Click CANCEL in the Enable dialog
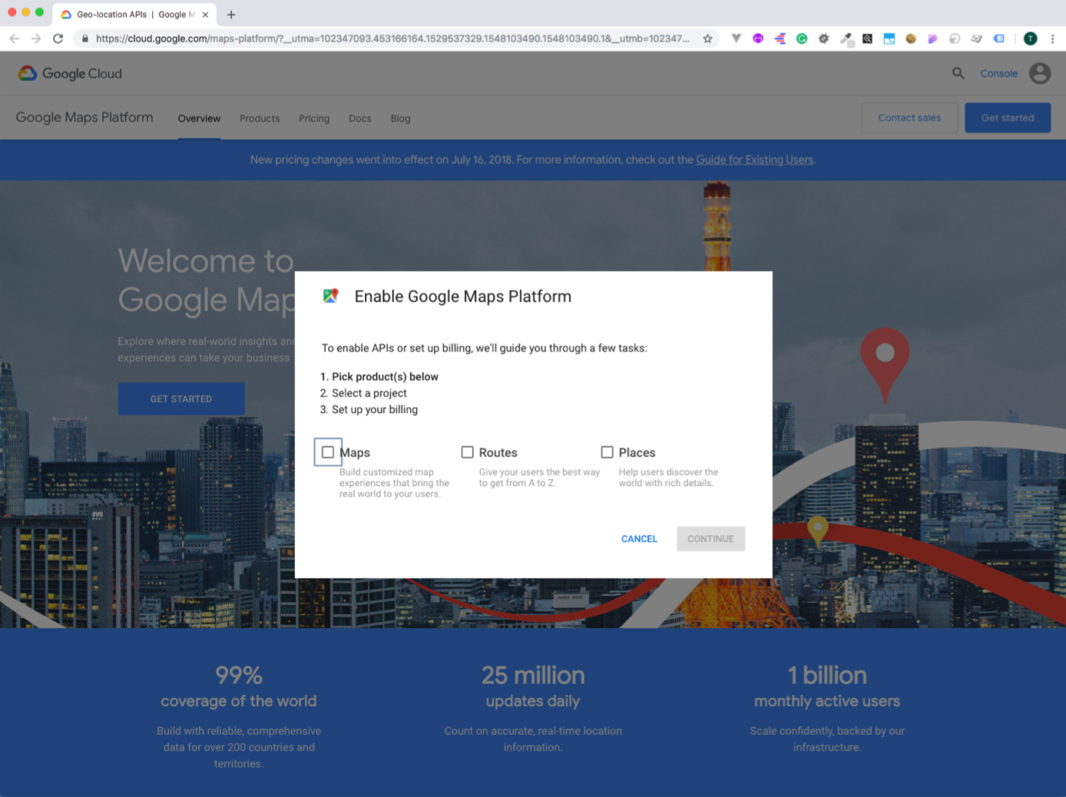Image resolution: width=1066 pixels, height=797 pixels. (x=639, y=539)
